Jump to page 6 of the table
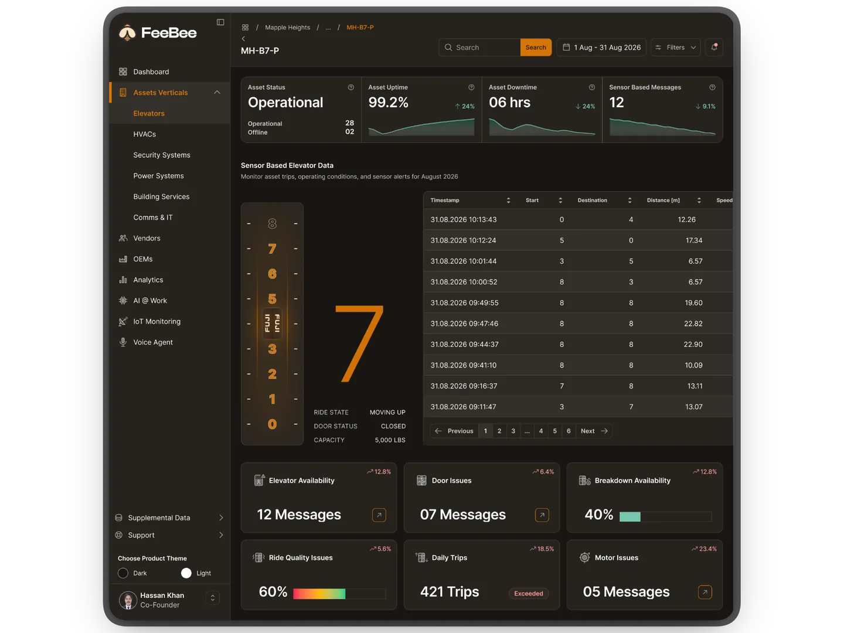Viewport: 844px width, 633px height. point(569,431)
